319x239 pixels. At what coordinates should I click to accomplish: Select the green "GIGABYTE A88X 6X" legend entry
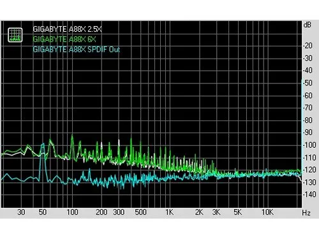click(64, 40)
